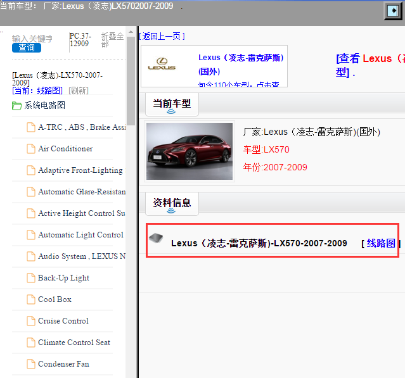Expand the 系统电路图 tree node
This screenshot has width=405, height=378.
point(45,105)
